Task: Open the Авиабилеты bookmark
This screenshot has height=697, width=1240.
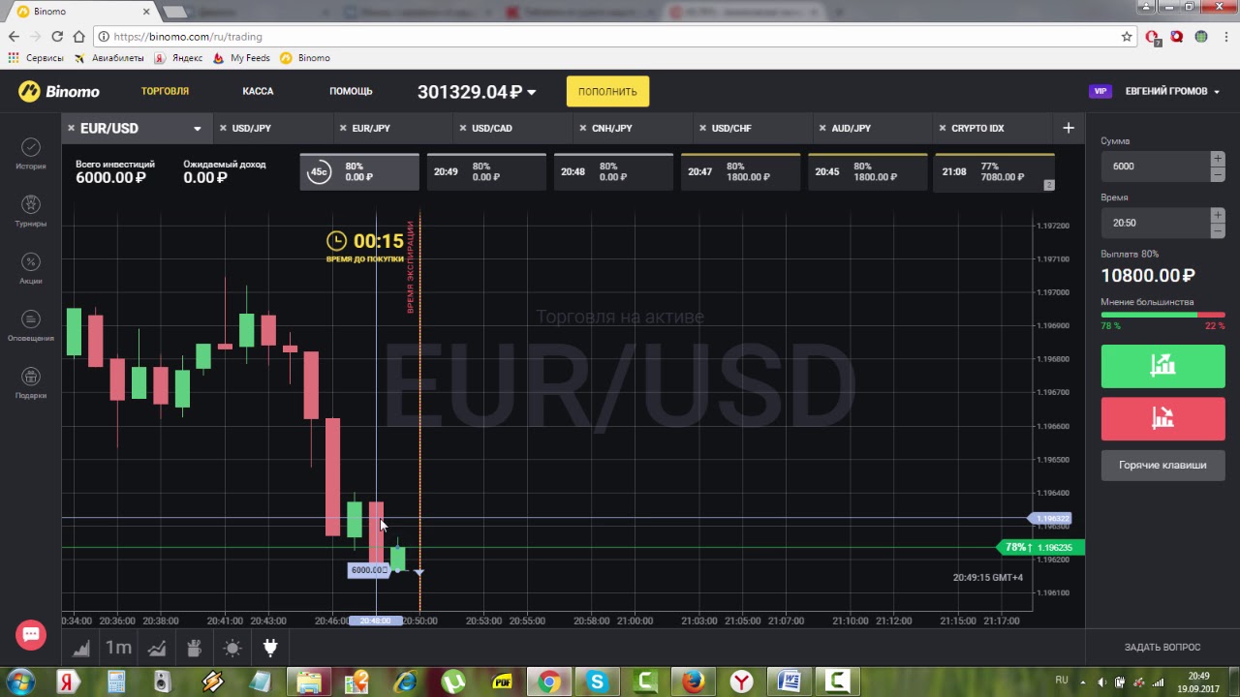Action: [109, 58]
